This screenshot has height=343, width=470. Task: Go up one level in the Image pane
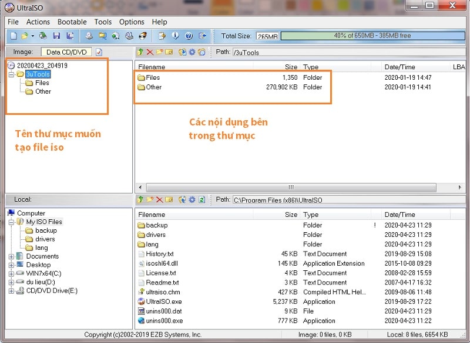tap(140, 52)
